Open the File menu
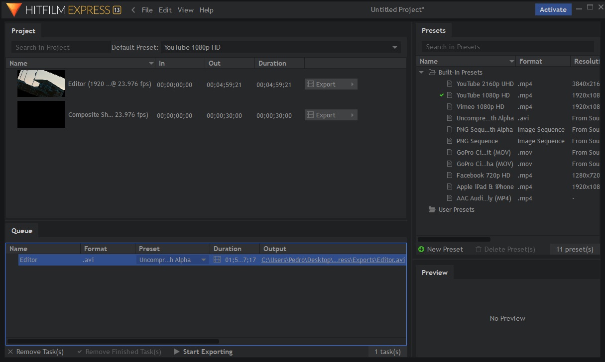Screen dimensions: 605x362 coord(147,10)
